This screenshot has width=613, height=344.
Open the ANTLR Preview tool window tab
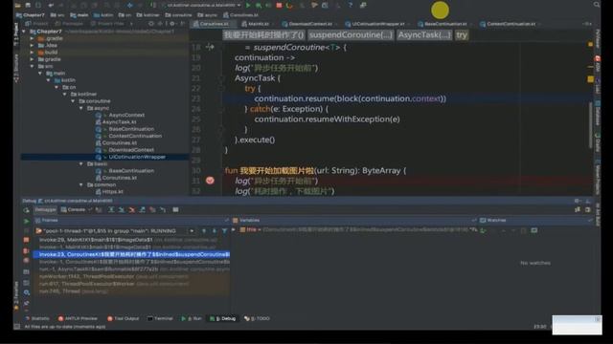pos(78,318)
